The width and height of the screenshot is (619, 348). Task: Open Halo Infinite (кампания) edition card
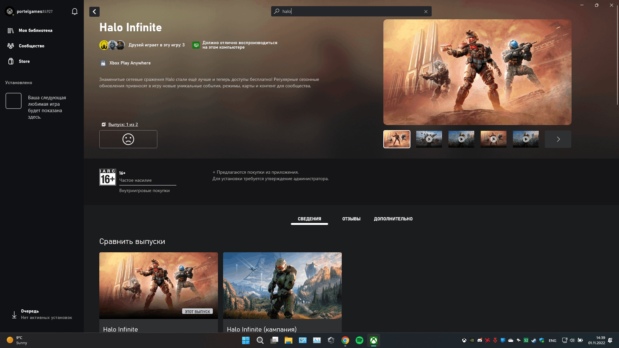(282, 292)
